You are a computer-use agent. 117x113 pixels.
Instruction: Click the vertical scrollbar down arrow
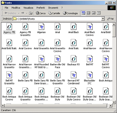[x=114, y=102]
